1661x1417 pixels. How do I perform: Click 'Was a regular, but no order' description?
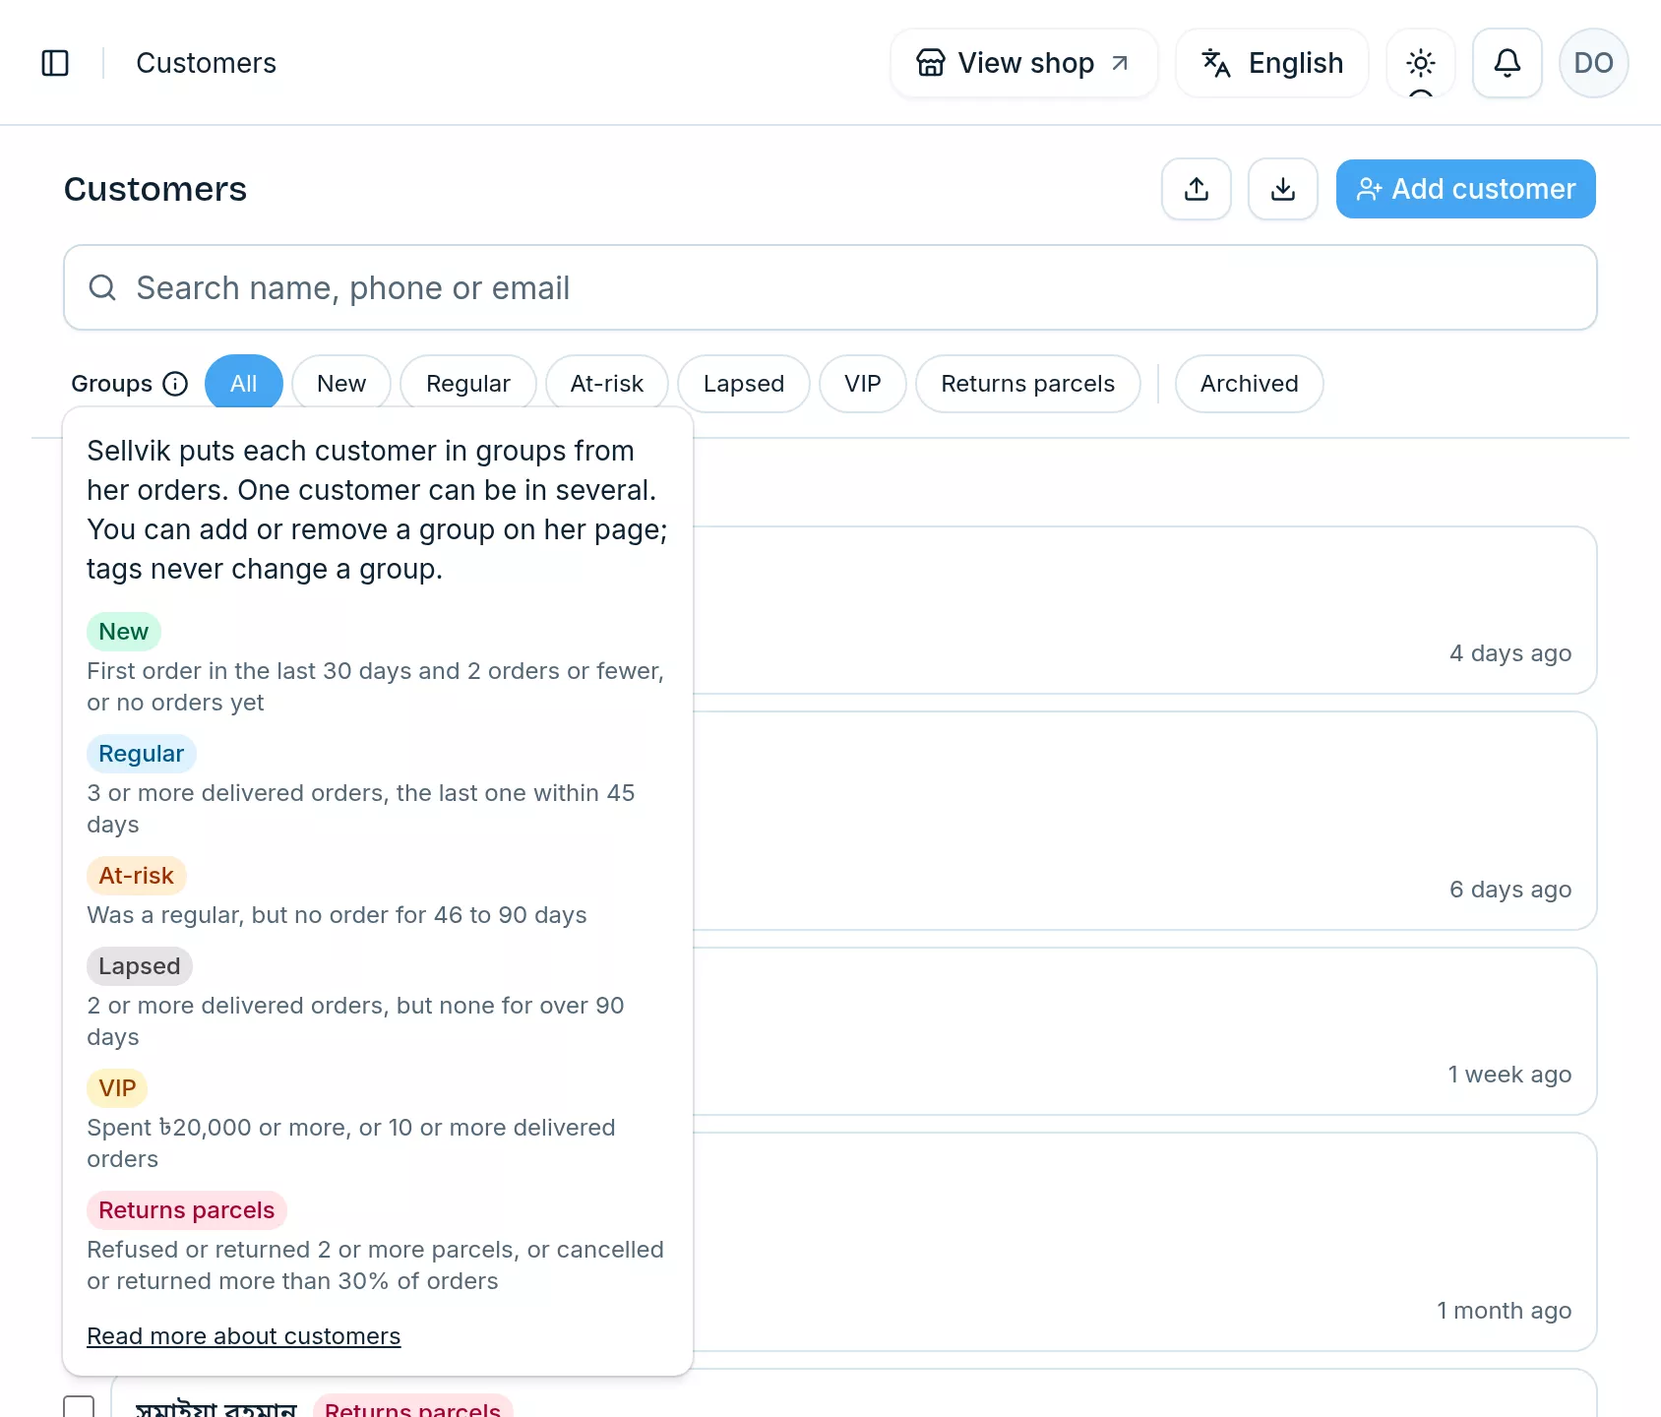(337, 915)
